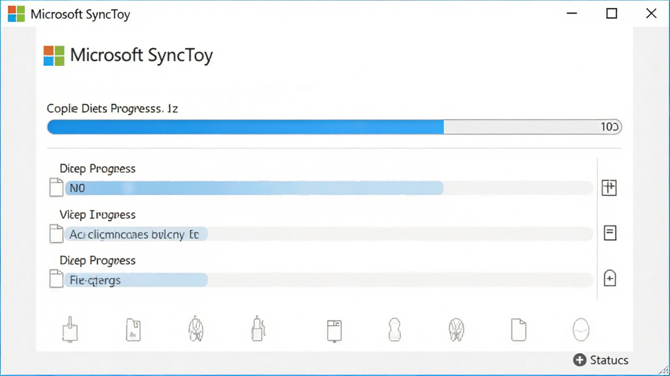Click the N0 progress bar
This screenshot has width=670, height=376.
point(329,188)
